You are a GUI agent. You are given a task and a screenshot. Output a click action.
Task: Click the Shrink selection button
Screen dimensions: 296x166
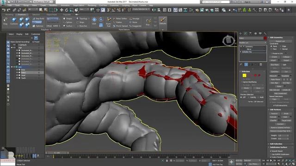click(247, 88)
